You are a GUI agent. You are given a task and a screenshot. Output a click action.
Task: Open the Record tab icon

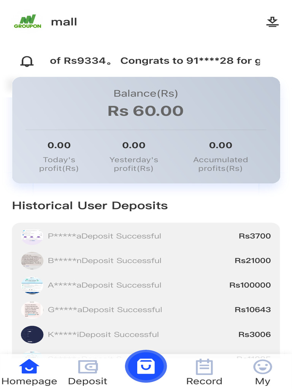click(x=204, y=367)
